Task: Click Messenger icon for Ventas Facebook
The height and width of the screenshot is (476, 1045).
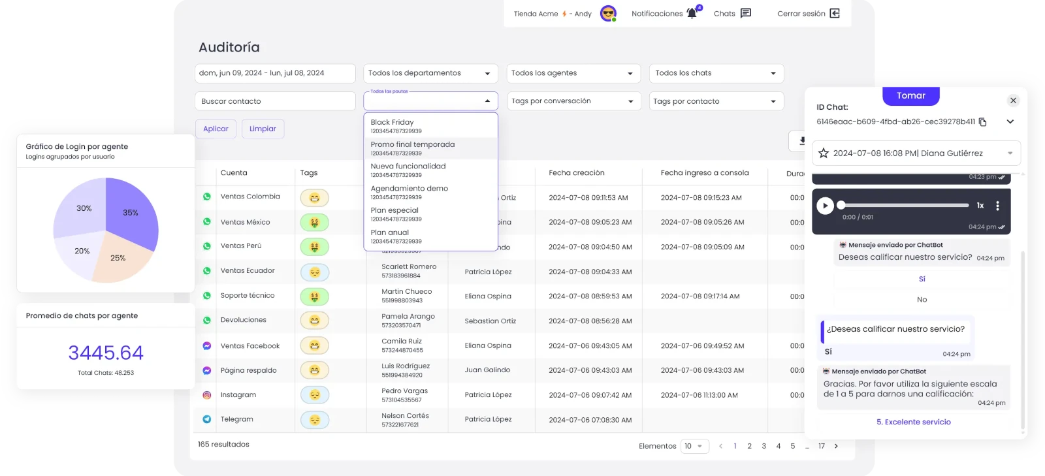Action: [x=207, y=346]
